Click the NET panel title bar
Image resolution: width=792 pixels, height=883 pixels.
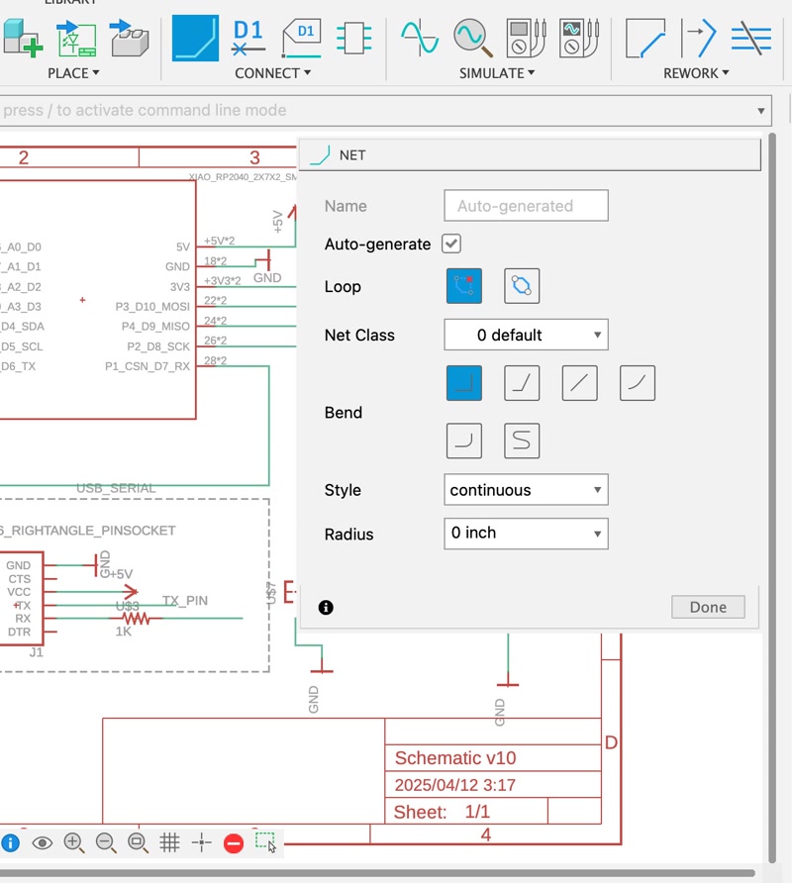[530, 154]
